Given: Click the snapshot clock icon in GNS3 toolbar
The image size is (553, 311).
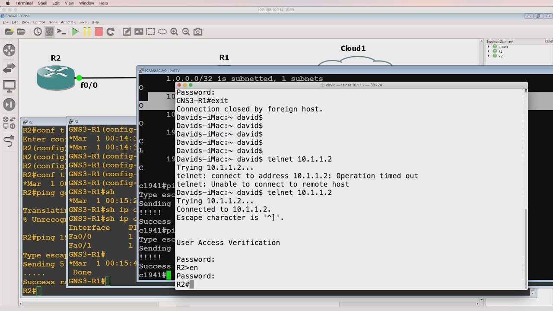Looking at the screenshot, I should [x=38, y=32].
